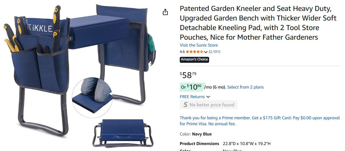The width and height of the screenshot is (345, 151).
Task: Open the Select from 2 plans link
Action: [x=245, y=87]
